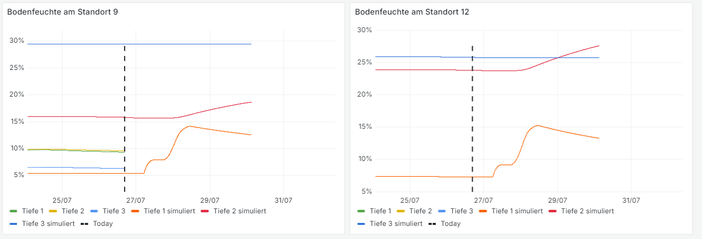
Task: Click the orange Tiefe 1 simuliert peak, Standort 9
Action: pos(189,126)
